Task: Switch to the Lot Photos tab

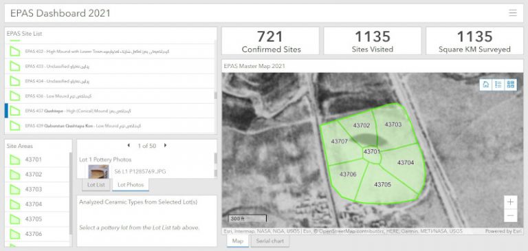Action: (x=131, y=184)
